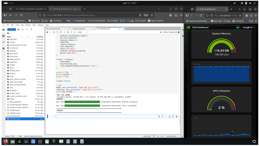Image resolution: width=259 pixels, height=146 pixels.
Task: Open the Table of Contents sidebar
Action: point(3,42)
